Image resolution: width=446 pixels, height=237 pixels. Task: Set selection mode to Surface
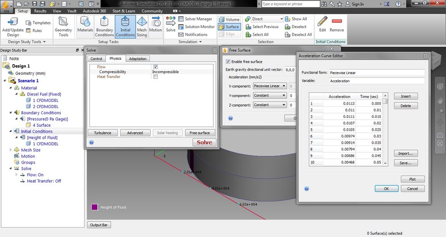click(x=229, y=27)
